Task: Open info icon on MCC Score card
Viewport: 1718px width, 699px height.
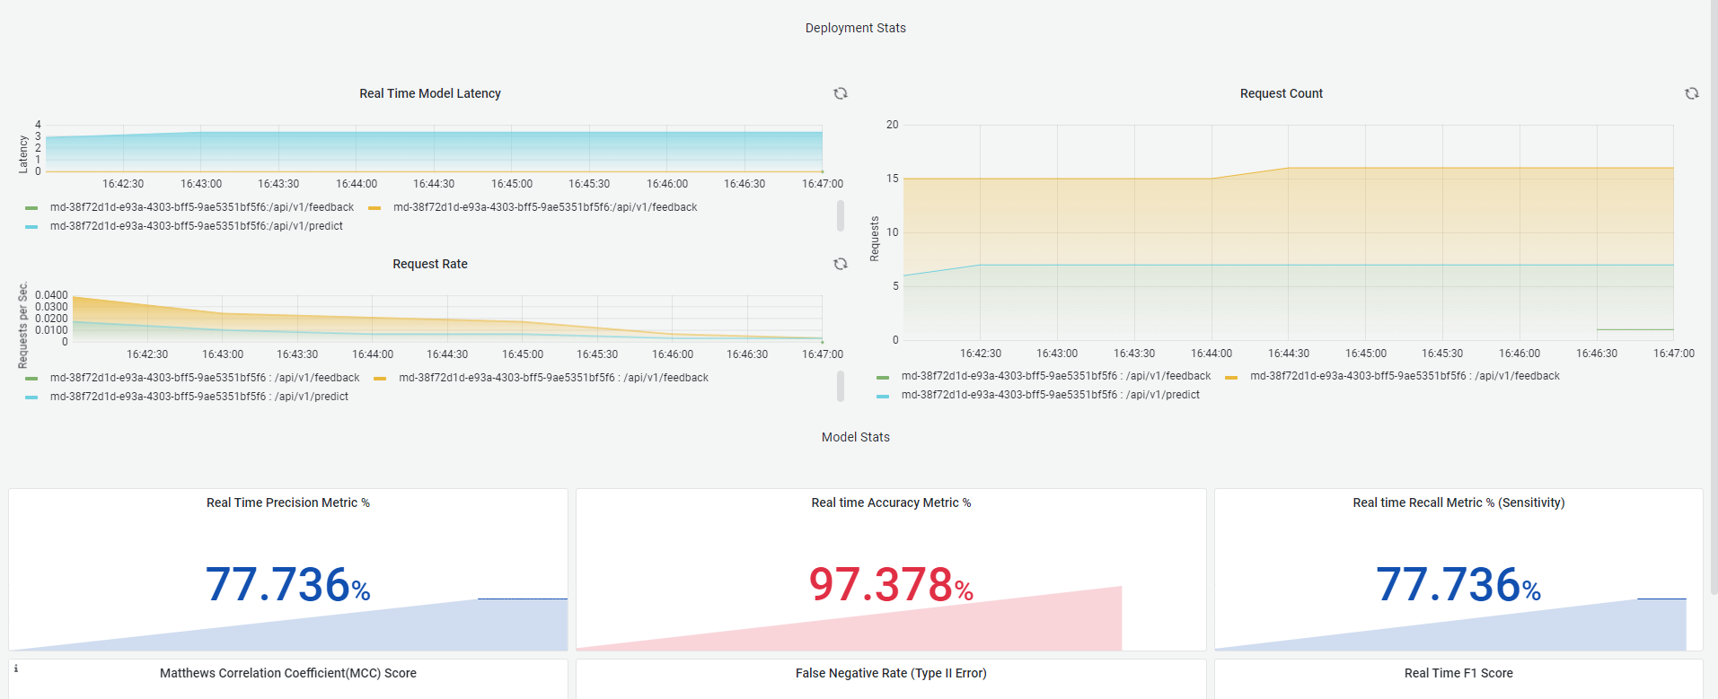Action: (16, 668)
